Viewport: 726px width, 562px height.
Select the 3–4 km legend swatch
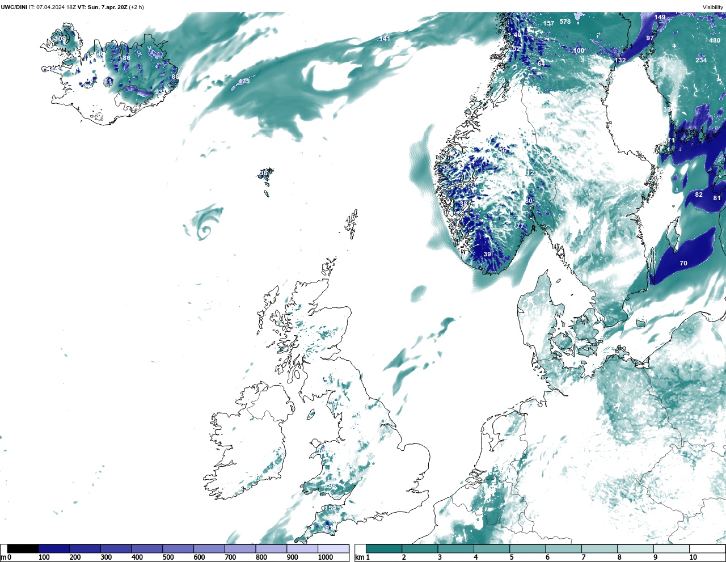tap(456, 548)
